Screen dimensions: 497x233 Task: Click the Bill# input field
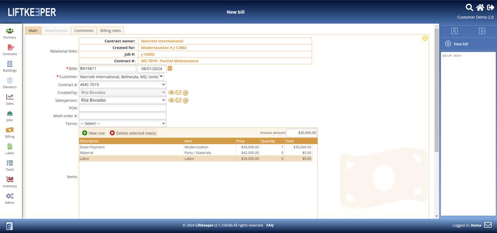tap(107, 69)
